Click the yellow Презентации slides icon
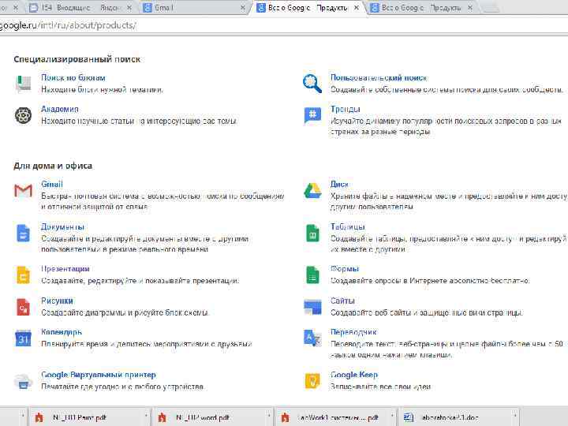Image resolution: width=568 pixels, height=426 pixels. (23, 275)
